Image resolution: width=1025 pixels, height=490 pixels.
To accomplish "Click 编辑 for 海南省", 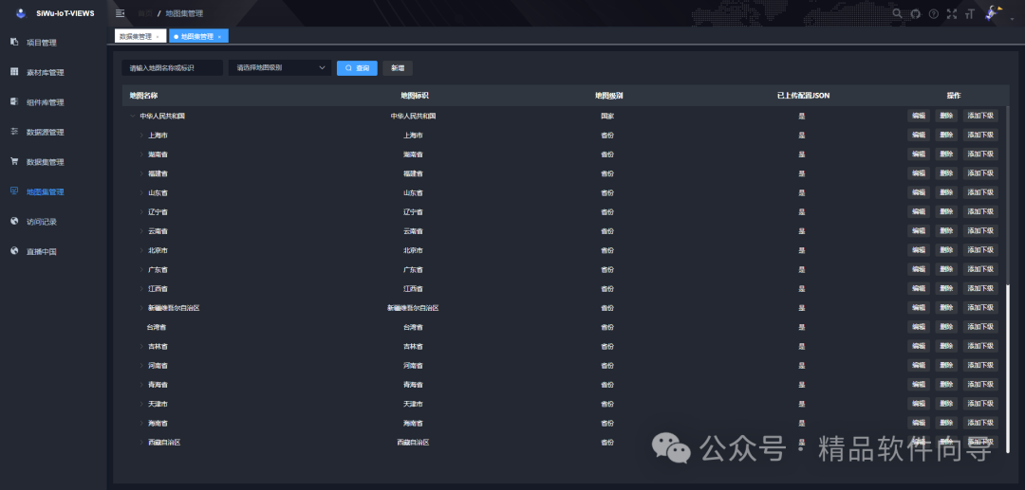I will 919,423.
